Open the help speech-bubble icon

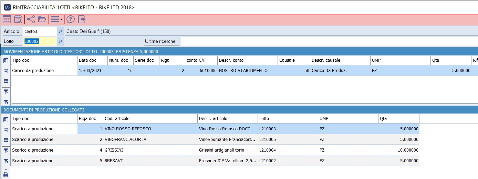(x=71, y=19)
